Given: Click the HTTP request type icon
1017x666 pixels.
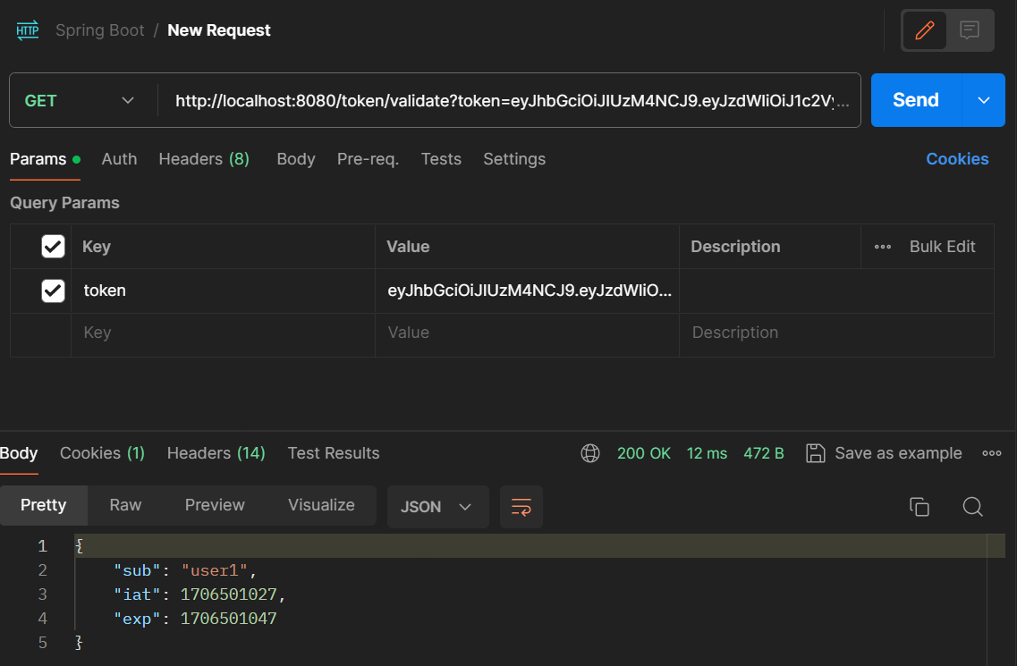Looking at the screenshot, I should tap(27, 30).
